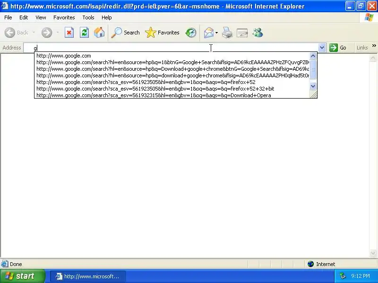378x283 pixels.
Task: Refresh the page with the green arrows icon
Action: point(84,33)
